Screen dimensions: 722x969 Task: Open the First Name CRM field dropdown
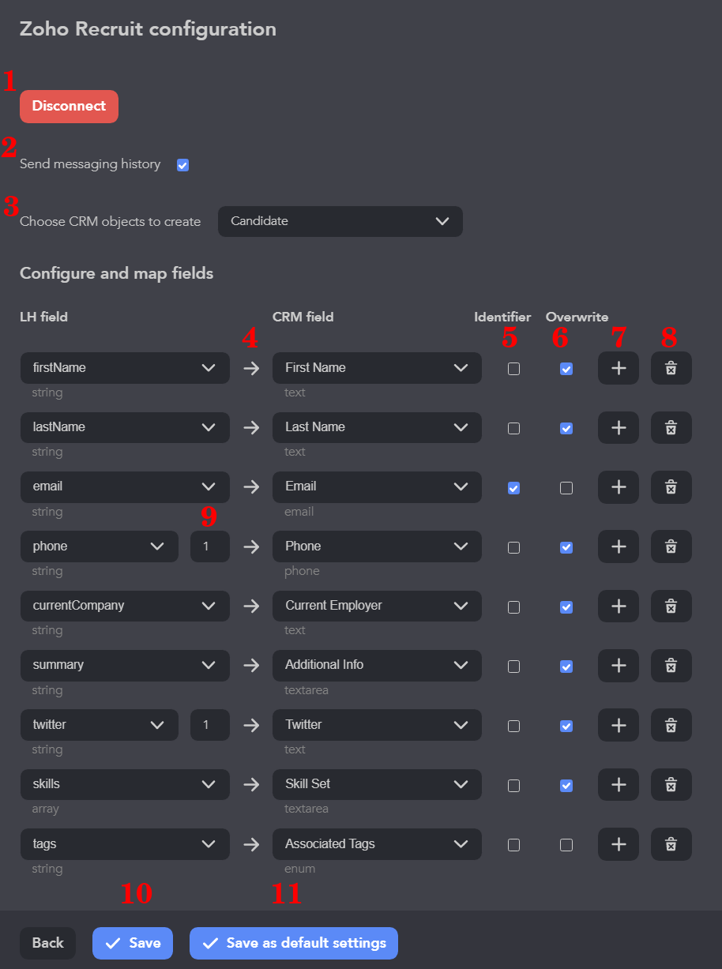coord(377,368)
